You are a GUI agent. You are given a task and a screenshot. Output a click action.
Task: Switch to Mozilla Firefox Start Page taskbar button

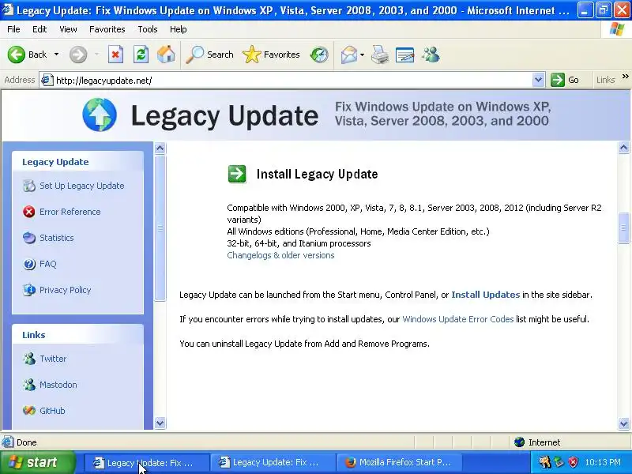point(398,462)
